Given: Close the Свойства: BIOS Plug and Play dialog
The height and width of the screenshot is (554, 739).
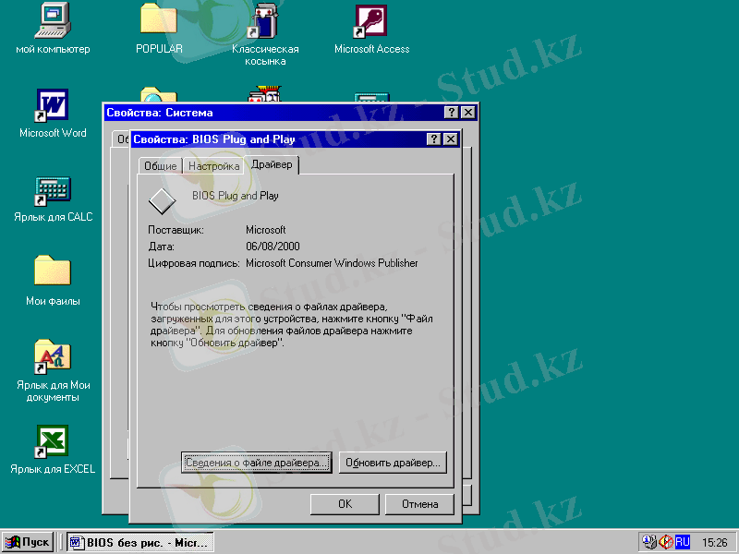Looking at the screenshot, I should (x=451, y=139).
